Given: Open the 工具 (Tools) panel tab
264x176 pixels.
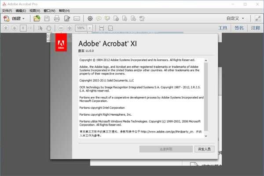Looking at the screenshot, I should point(223,28).
